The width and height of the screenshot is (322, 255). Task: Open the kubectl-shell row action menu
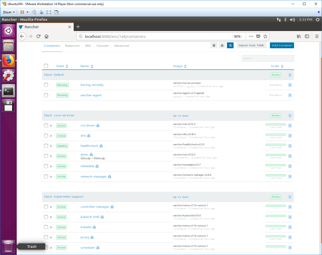click(290, 217)
